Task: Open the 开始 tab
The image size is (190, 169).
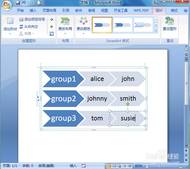Action: pos(20,11)
